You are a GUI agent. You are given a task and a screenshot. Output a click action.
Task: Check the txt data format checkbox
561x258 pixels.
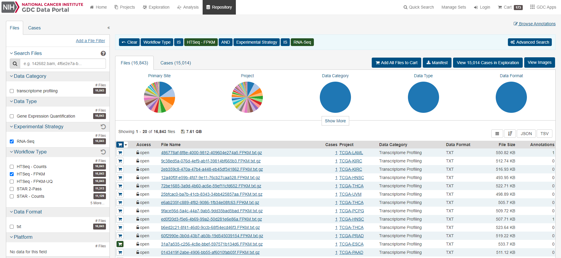[x=12, y=227]
